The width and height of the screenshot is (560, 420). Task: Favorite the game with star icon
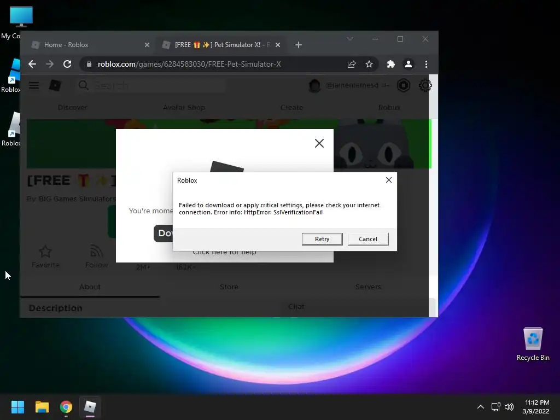(x=45, y=252)
